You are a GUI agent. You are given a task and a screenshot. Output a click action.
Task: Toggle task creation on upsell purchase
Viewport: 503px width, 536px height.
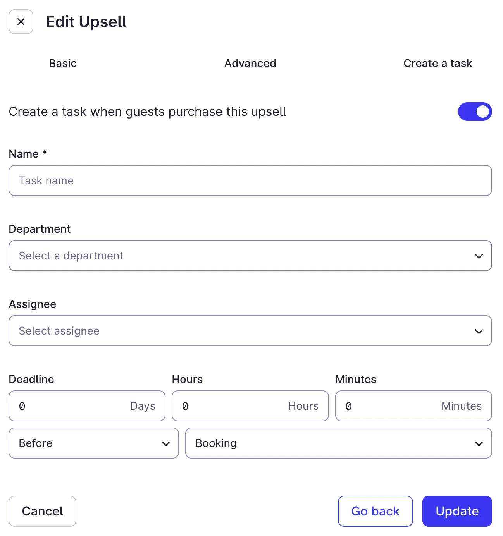pos(475,112)
